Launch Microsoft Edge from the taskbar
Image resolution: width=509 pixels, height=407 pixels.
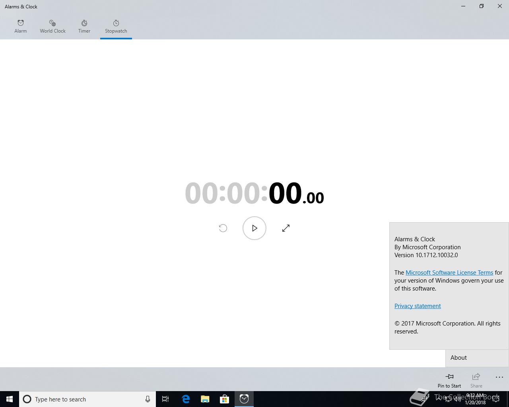click(186, 399)
